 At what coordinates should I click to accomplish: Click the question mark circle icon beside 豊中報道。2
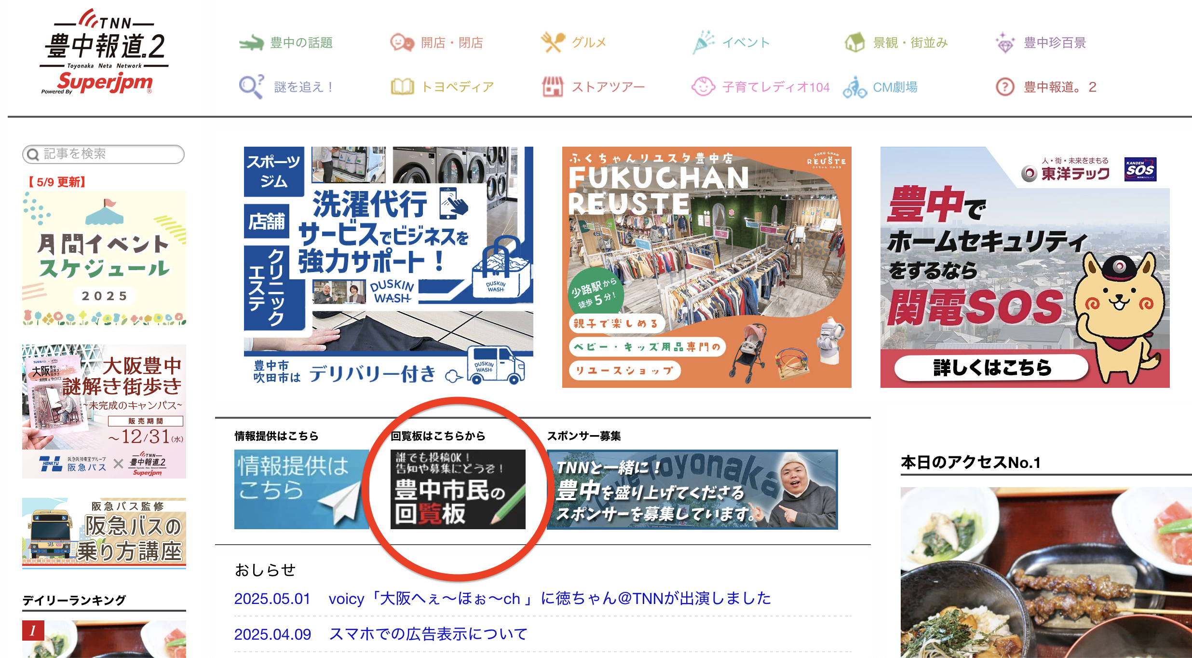click(x=1005, y=87)
